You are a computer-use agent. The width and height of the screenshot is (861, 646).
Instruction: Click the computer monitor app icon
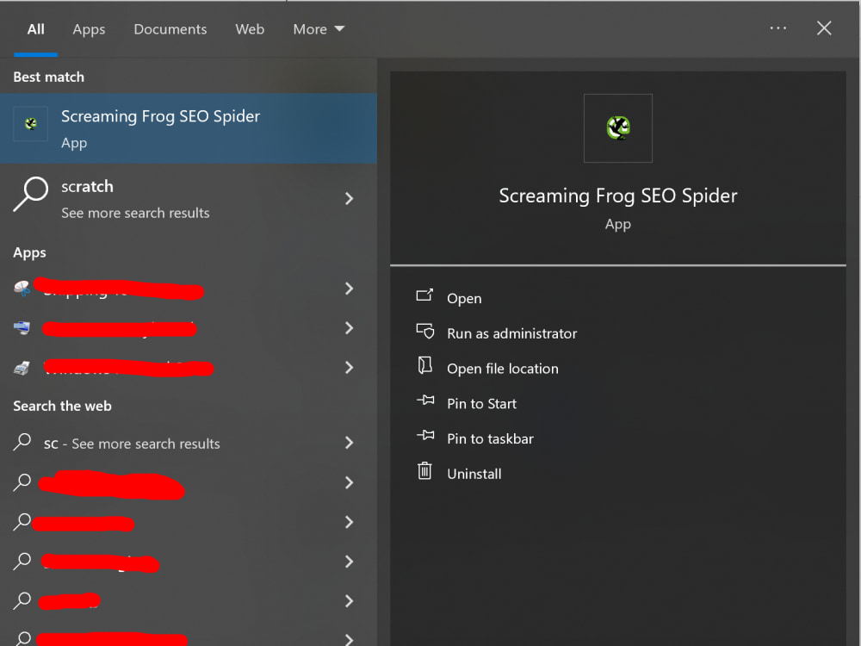[22, 328]
